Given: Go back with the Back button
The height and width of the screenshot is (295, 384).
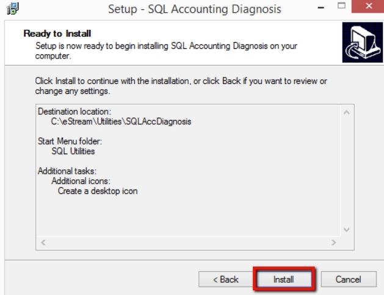Looking at the screenshot, I should click(x=225, y=279).
